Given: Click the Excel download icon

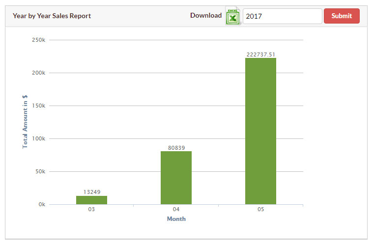Looking at the screenshot, I should click(x=232, y=16).
